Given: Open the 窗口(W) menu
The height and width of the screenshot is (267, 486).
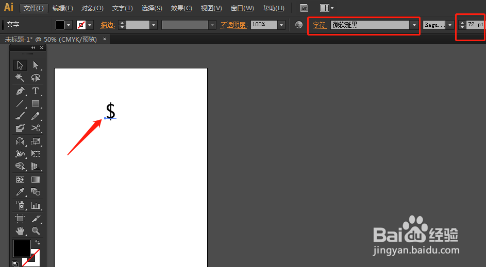Looking at the screenshot, I should tap(242, 8).
